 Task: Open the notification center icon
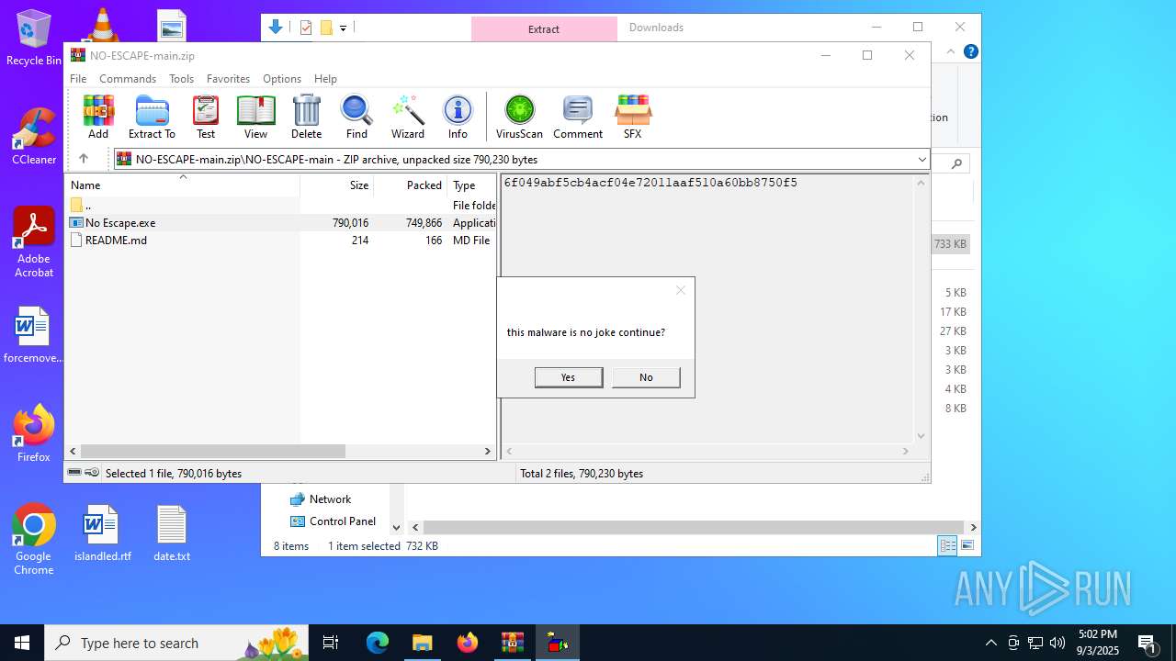pos(1147,643)
